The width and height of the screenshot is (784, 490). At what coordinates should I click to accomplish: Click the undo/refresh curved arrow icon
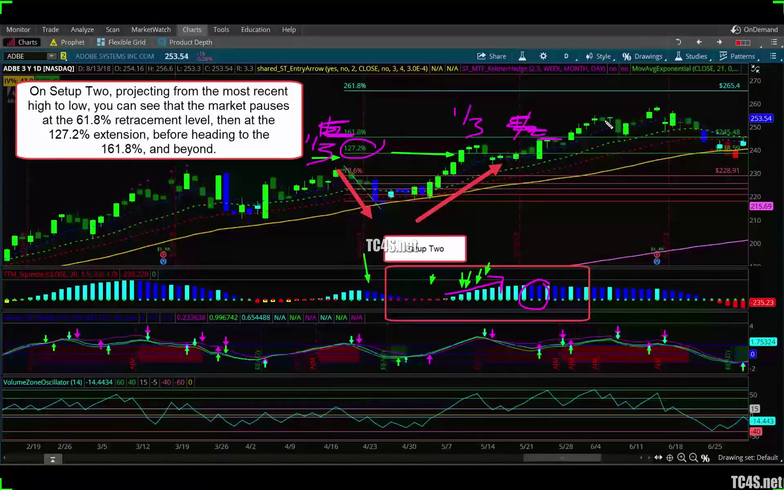(678, 42)
